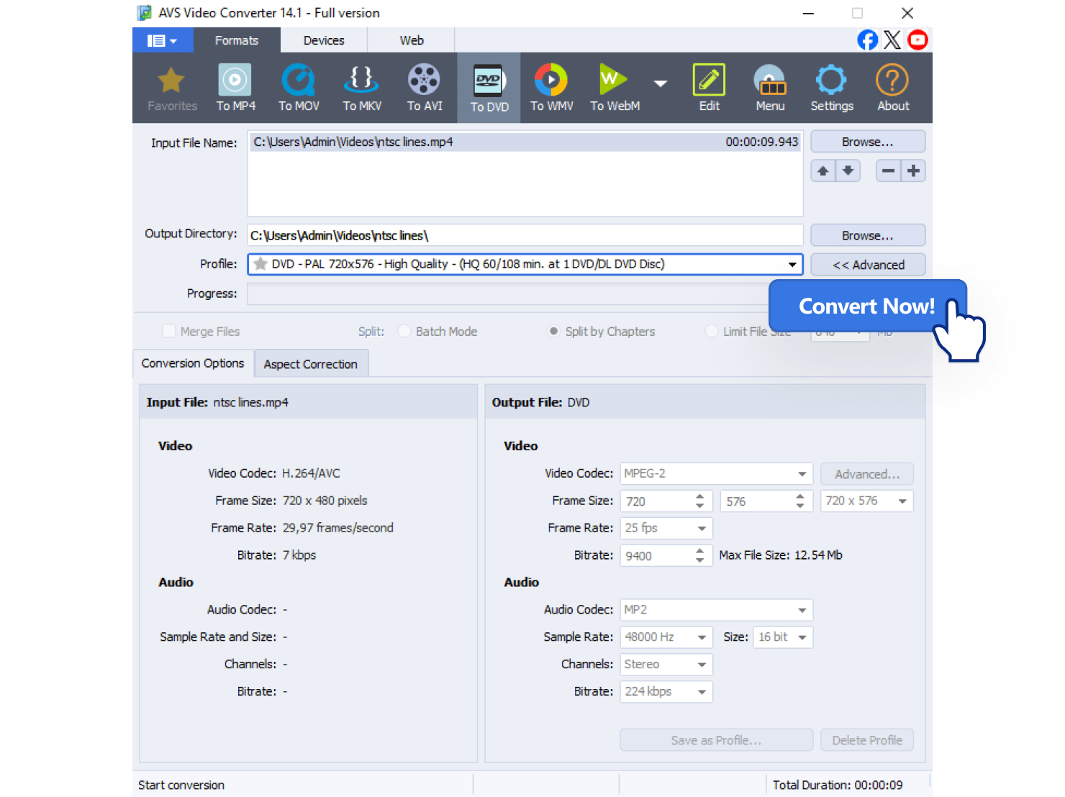This screenshot has width=1065, height=797.
Task: Expand the Profile dropdown list
Action: pos(792,265)
